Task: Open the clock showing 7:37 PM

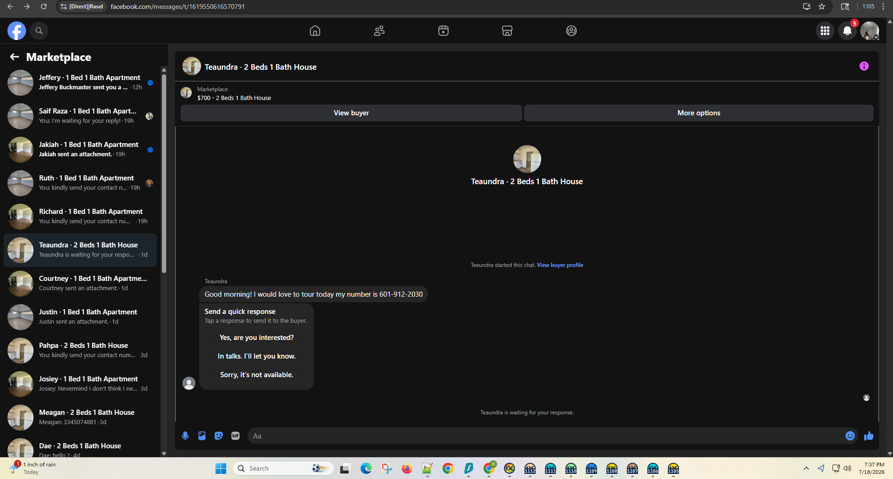Action: click(872, 468)
